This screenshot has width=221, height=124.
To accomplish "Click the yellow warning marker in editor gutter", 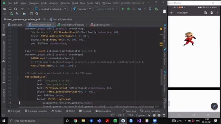I will (161, 29).
